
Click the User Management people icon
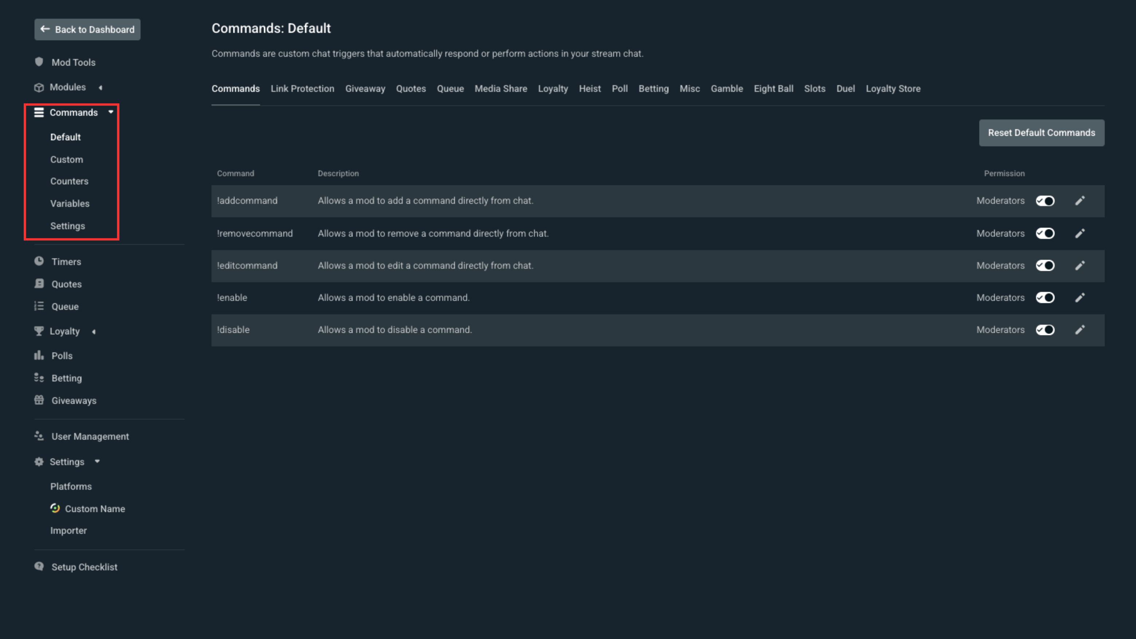coord(39,436)
